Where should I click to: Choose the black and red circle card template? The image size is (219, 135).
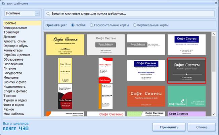65,96
